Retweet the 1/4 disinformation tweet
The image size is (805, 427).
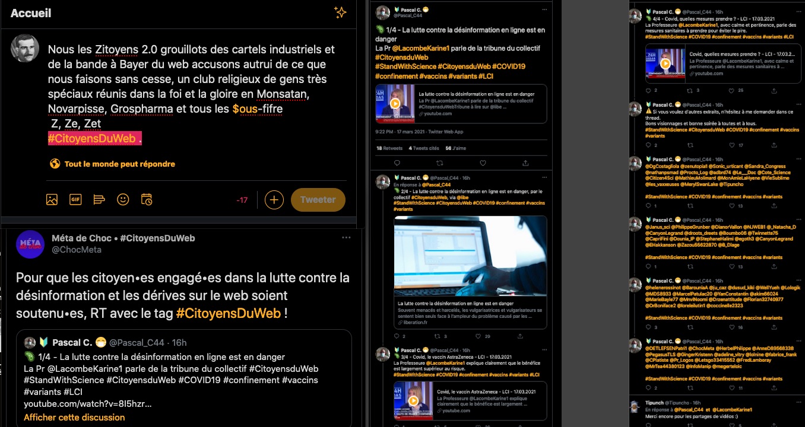pos(440,163)
